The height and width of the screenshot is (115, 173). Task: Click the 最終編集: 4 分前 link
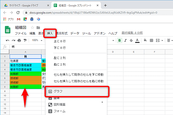pos(132,33)
